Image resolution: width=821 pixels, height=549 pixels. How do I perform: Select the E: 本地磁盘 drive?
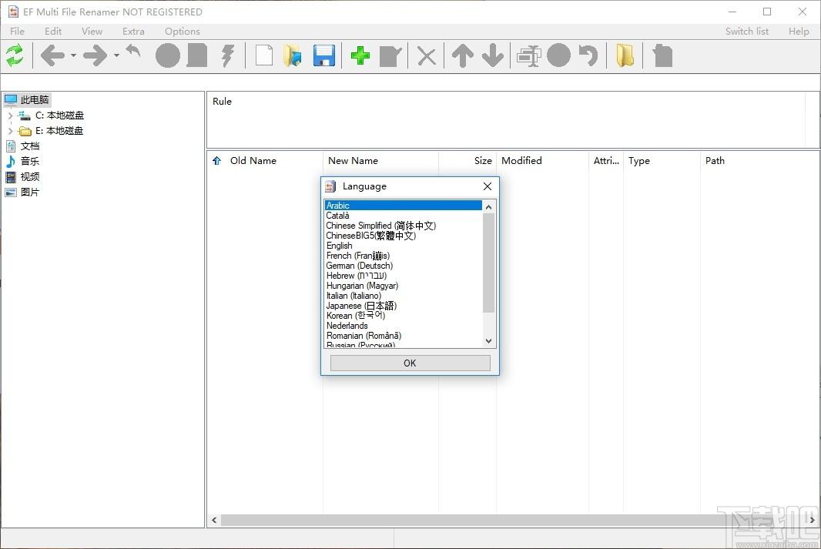click(x=59, y=131)
